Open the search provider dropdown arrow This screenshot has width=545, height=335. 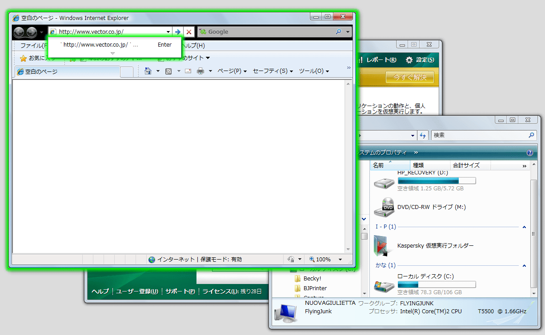(348, 32)
